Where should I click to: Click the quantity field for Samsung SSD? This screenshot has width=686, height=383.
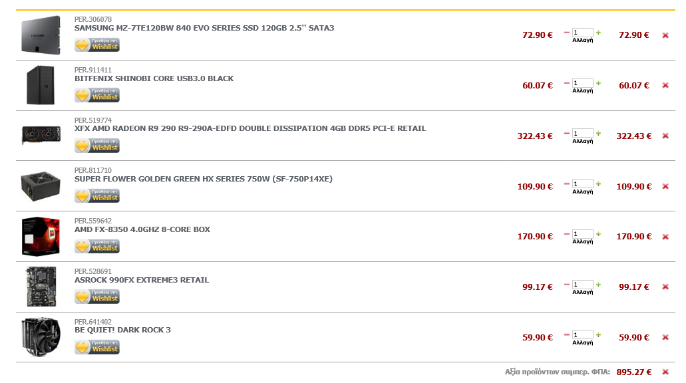click(582, 33)
